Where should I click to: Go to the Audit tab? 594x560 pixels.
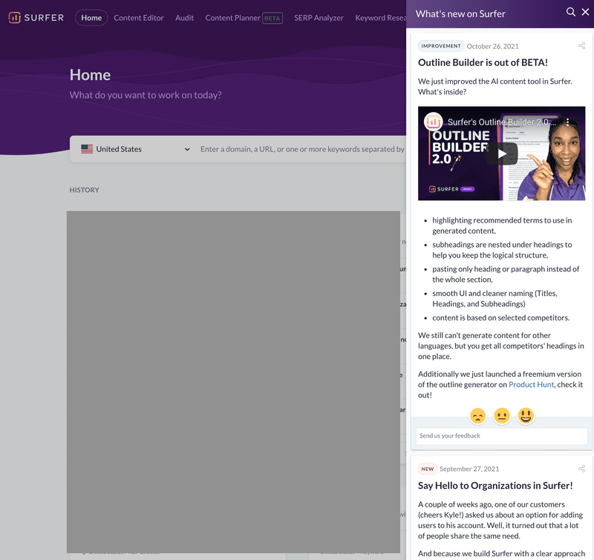[x=184, y=18]
